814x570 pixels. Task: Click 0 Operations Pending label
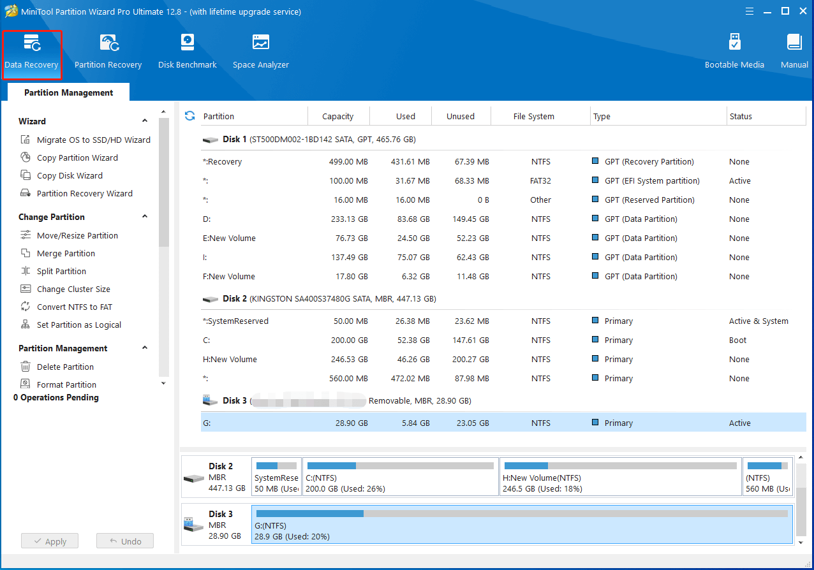[56, 397]
